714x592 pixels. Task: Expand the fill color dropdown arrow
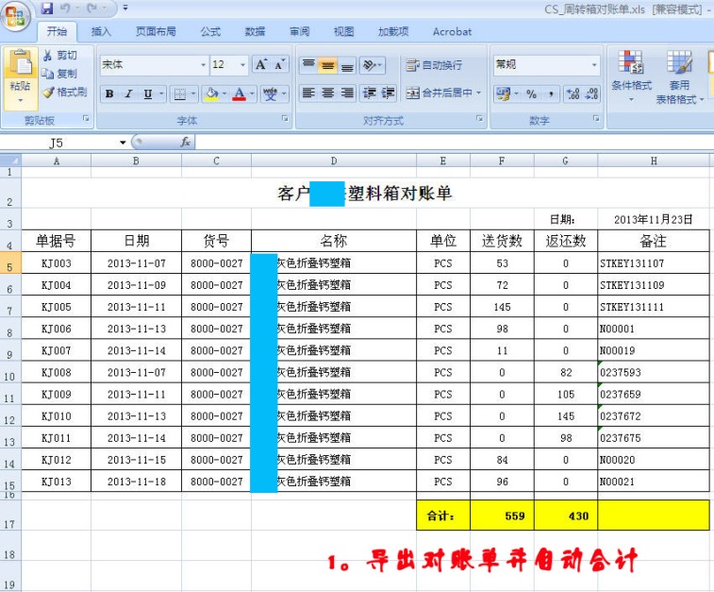(x=224, y=93)
